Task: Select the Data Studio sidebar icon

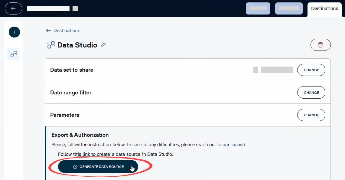Action: click(x=13, y=54)
